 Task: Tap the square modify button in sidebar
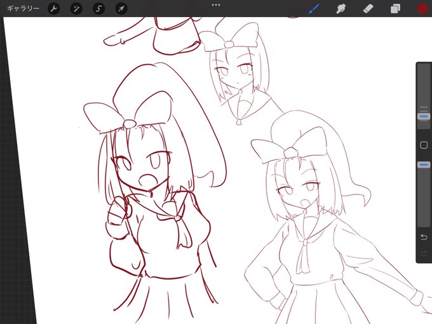pos(424,145)
